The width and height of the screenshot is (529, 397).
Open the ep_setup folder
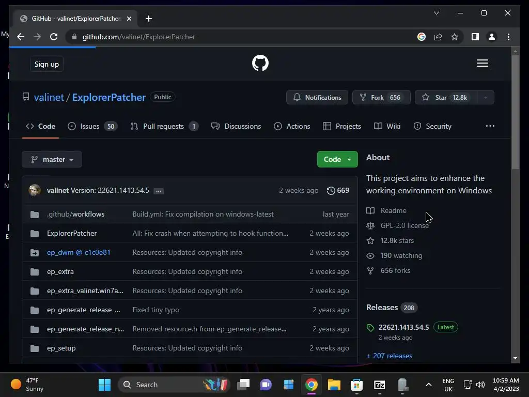point(61,348)
